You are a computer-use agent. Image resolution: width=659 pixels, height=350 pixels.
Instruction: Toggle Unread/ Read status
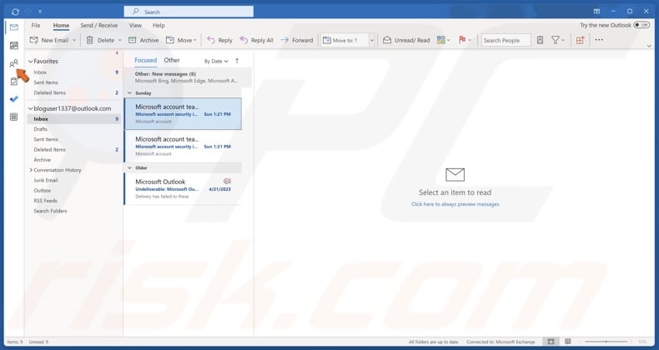coord(406,40)
